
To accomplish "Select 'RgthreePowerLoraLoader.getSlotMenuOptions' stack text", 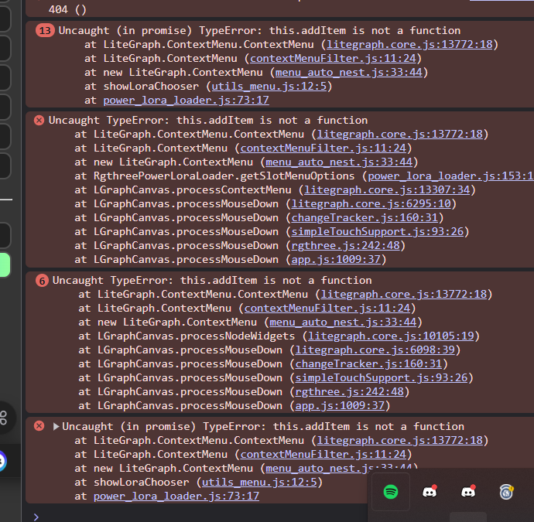I will [x=224, y=176].
